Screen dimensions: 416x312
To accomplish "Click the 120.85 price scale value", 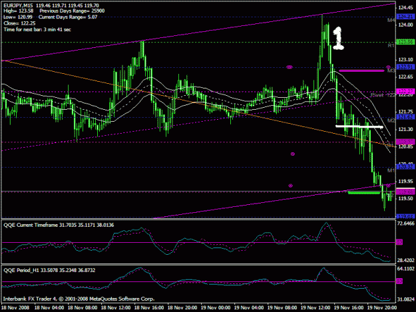I will 405,146.
